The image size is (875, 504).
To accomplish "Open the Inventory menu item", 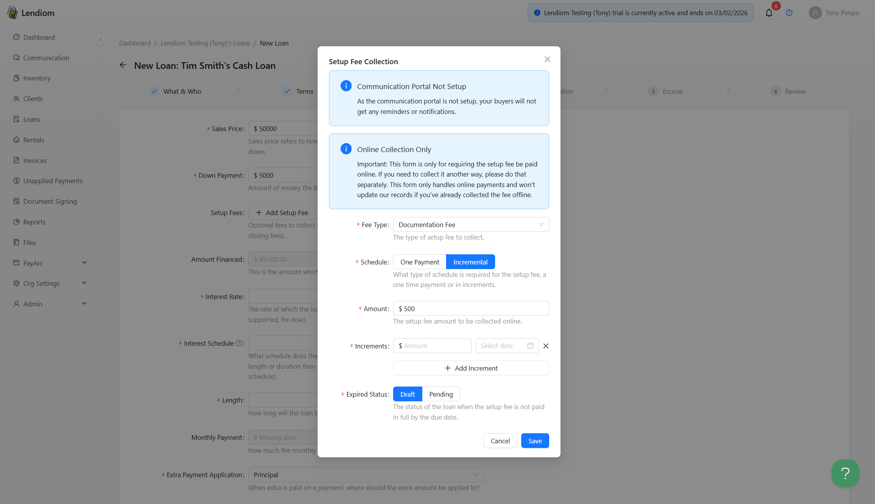I will (50, 78).
